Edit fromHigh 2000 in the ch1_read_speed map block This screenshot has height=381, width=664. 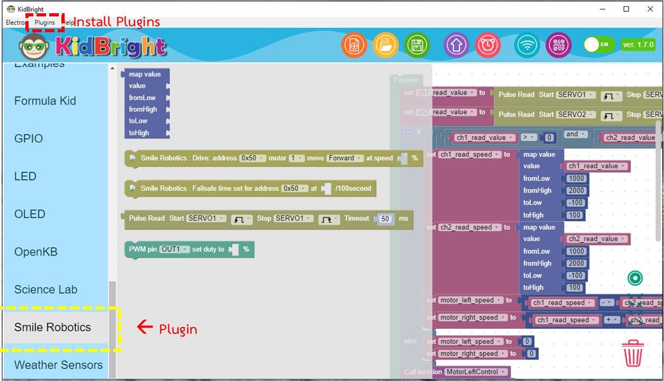(x=576, y=190)
